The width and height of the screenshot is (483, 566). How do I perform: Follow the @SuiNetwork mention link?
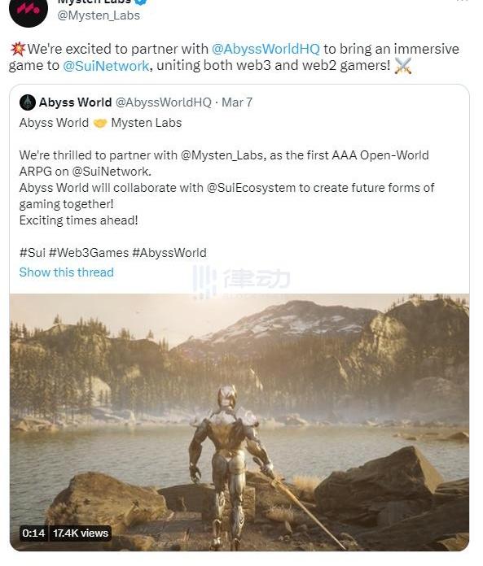106,66
